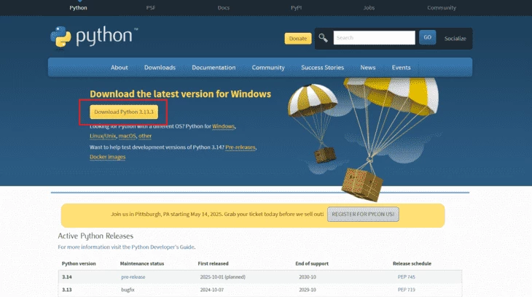Image resolution: width=532 pixels, height=297 pixels.
Task: Click the 3.14 version cell
Action: pyautogui.click(x=67, y=277)
